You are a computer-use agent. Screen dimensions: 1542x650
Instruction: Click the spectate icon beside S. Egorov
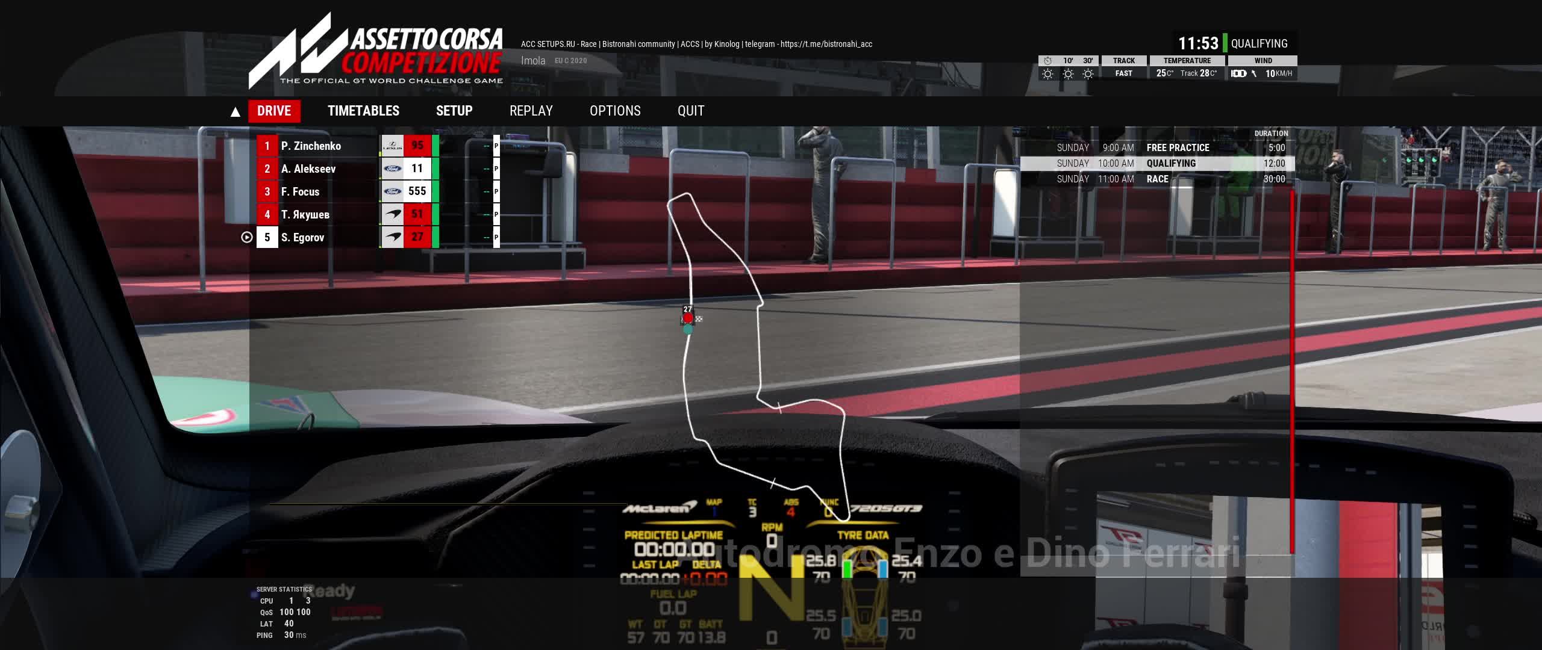point(246,237)
